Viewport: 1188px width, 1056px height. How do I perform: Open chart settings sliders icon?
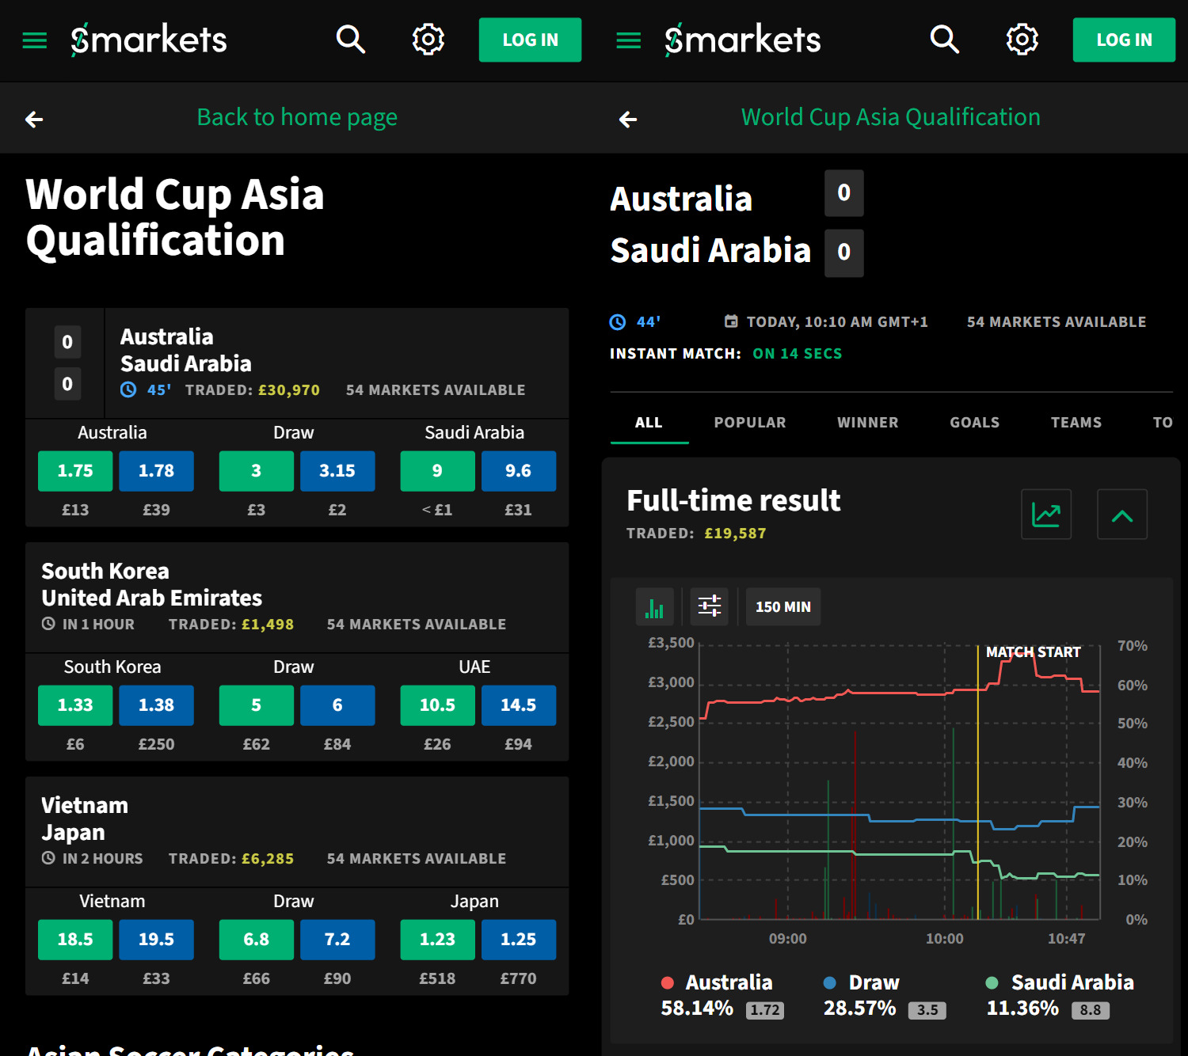(x=710, y=607)
